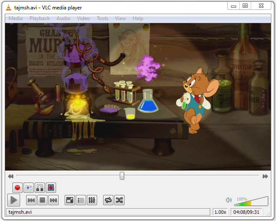This screenshot has height=221, width=276.
Task: Show the playlist panel
Action: pyautogui.click(x=81, y=200)
